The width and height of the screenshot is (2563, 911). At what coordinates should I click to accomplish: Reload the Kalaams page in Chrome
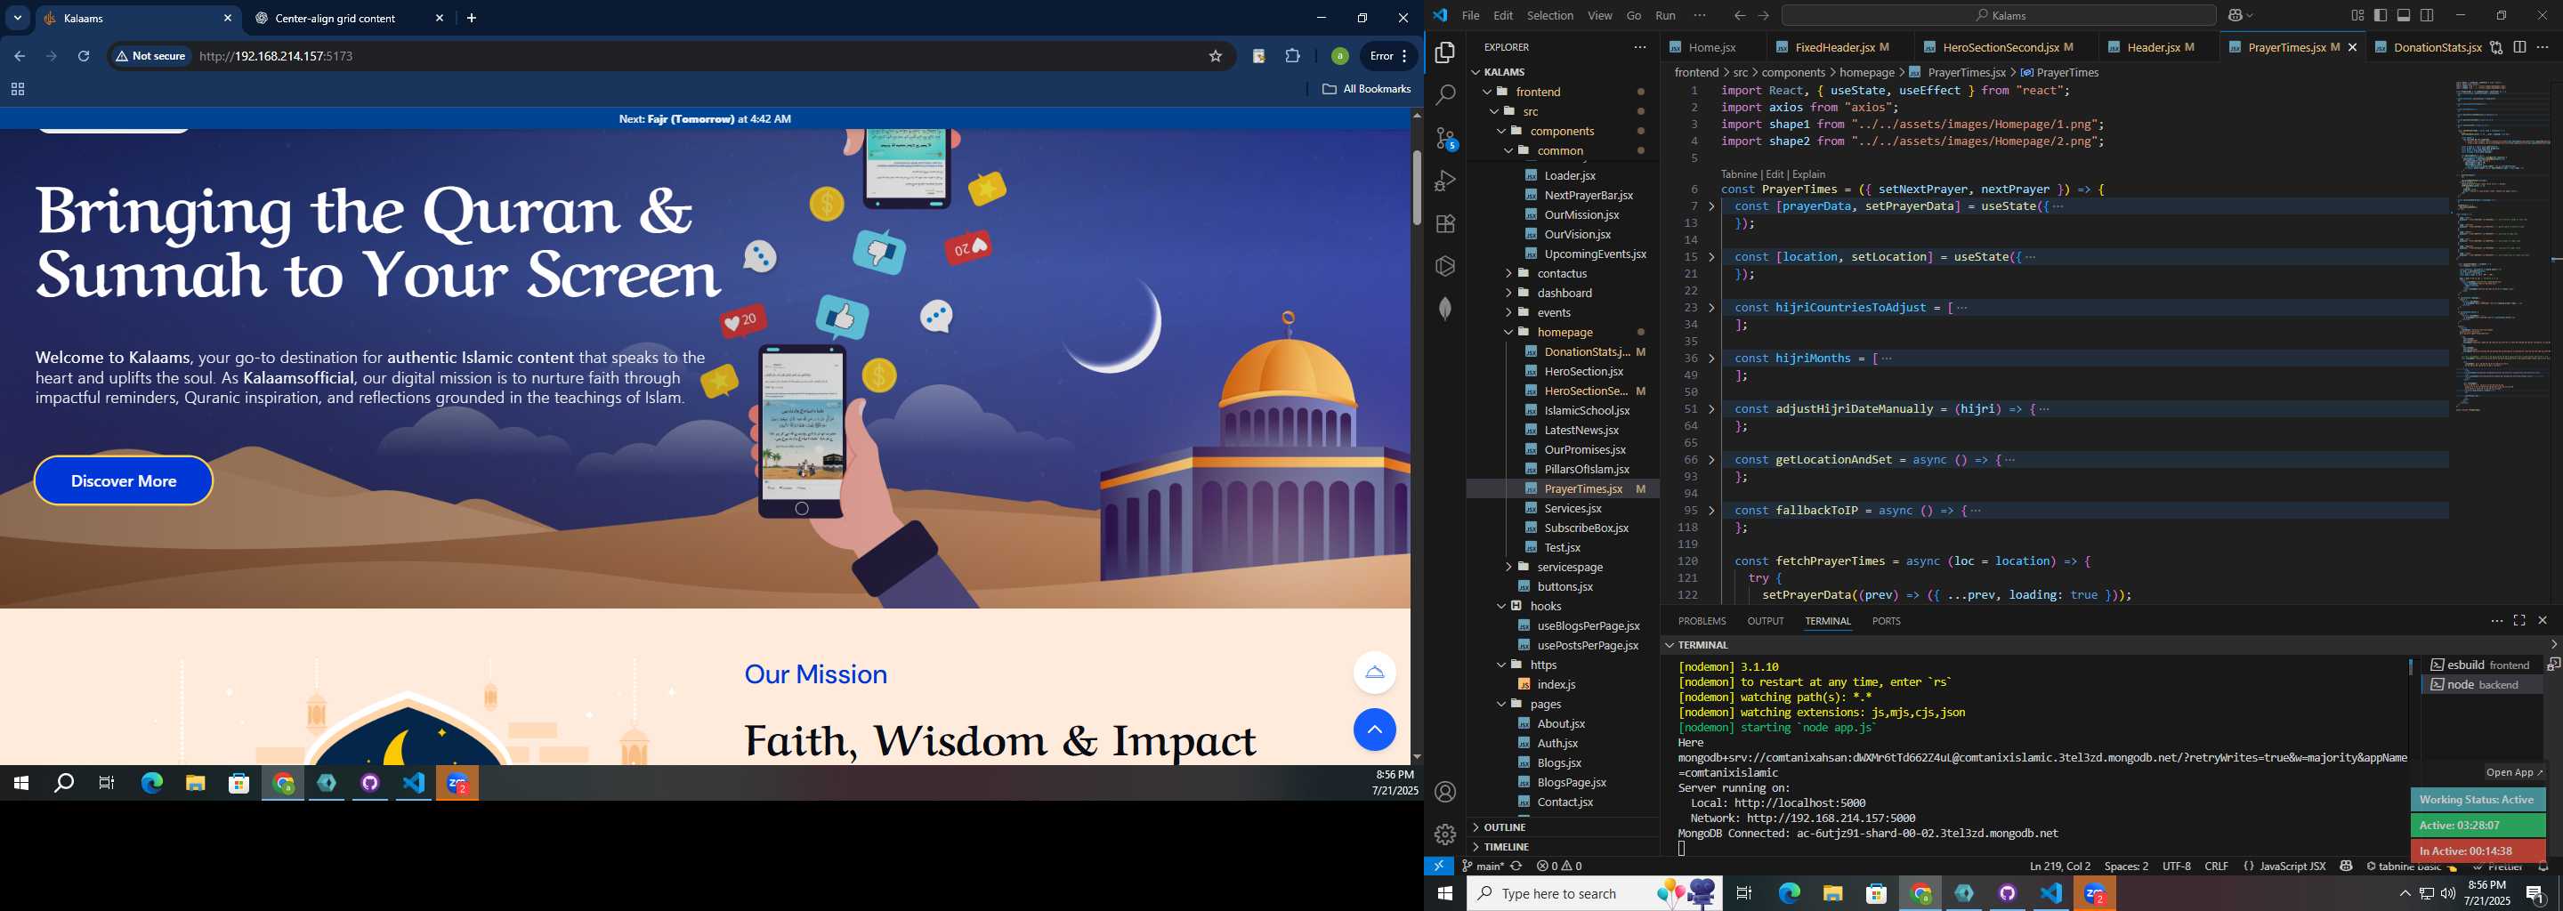pos(84,57)
